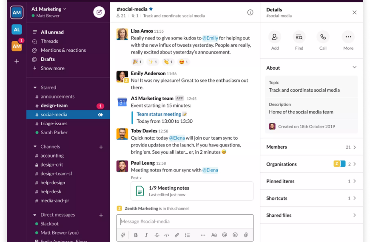Expand the Members row
The height and width of the screenshot is (242, 370).
point(311,147)
